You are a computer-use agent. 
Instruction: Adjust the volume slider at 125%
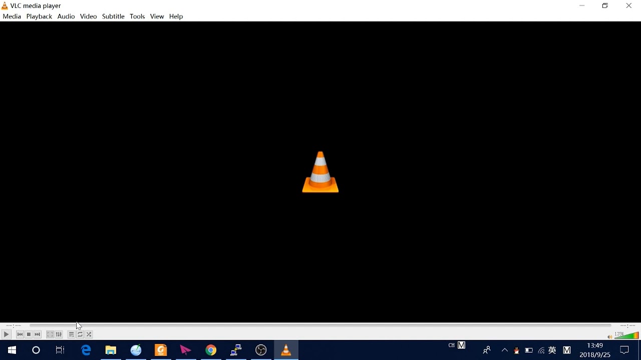point(626,335)
